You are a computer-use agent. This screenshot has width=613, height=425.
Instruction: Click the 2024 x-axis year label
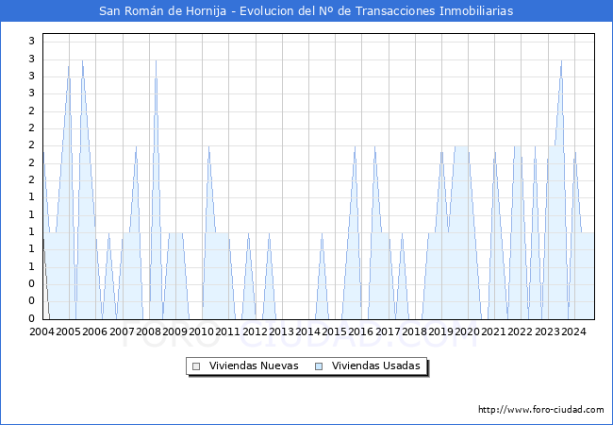click(x=574, y=331)
